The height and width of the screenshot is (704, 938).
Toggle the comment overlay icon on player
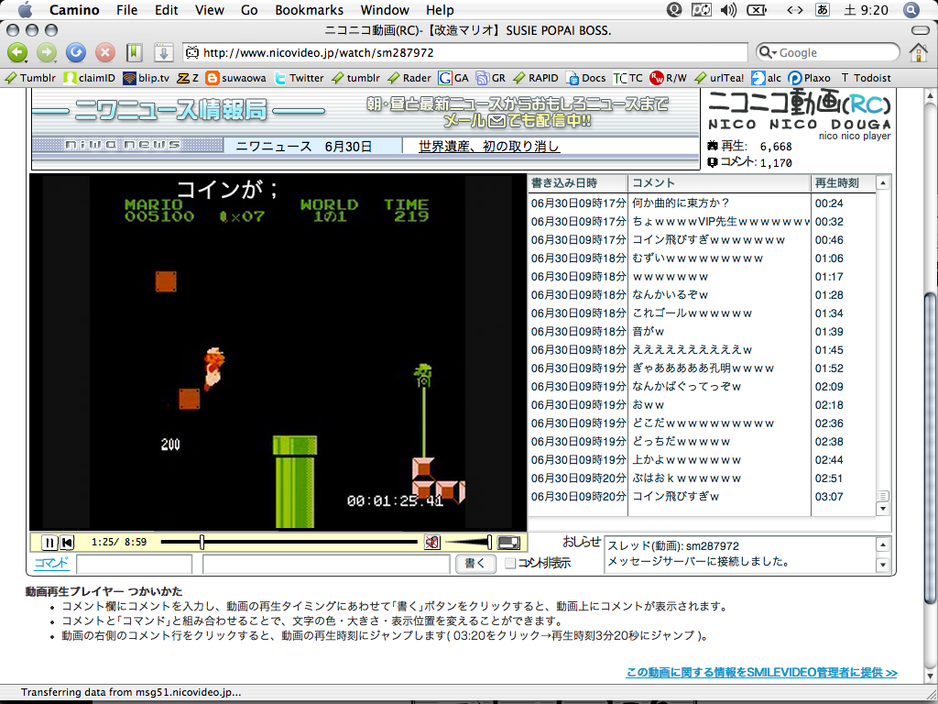(x=432, y=543)
